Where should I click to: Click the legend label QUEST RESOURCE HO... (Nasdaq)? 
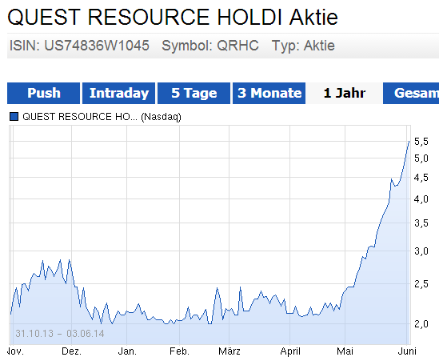pyautogui.click(x=102, y=117)
